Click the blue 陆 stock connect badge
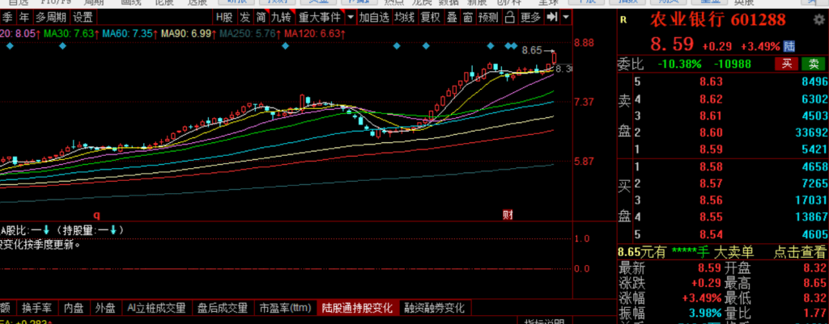829x324 pixels. 789,45
